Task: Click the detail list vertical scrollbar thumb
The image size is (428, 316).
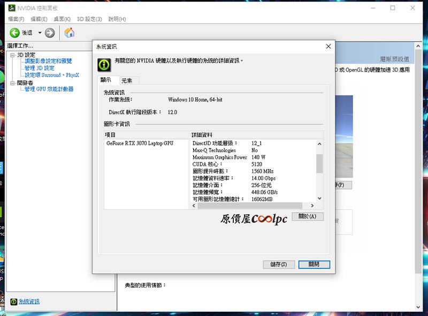Action: 319,163
